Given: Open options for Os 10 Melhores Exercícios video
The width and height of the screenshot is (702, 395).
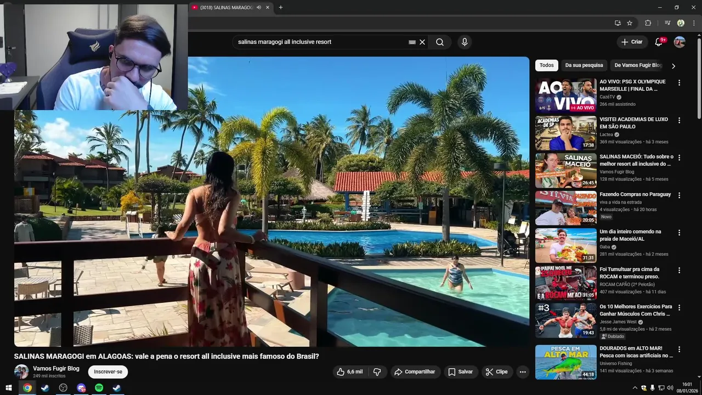Looking at the screenshot, I should point(679,308).
